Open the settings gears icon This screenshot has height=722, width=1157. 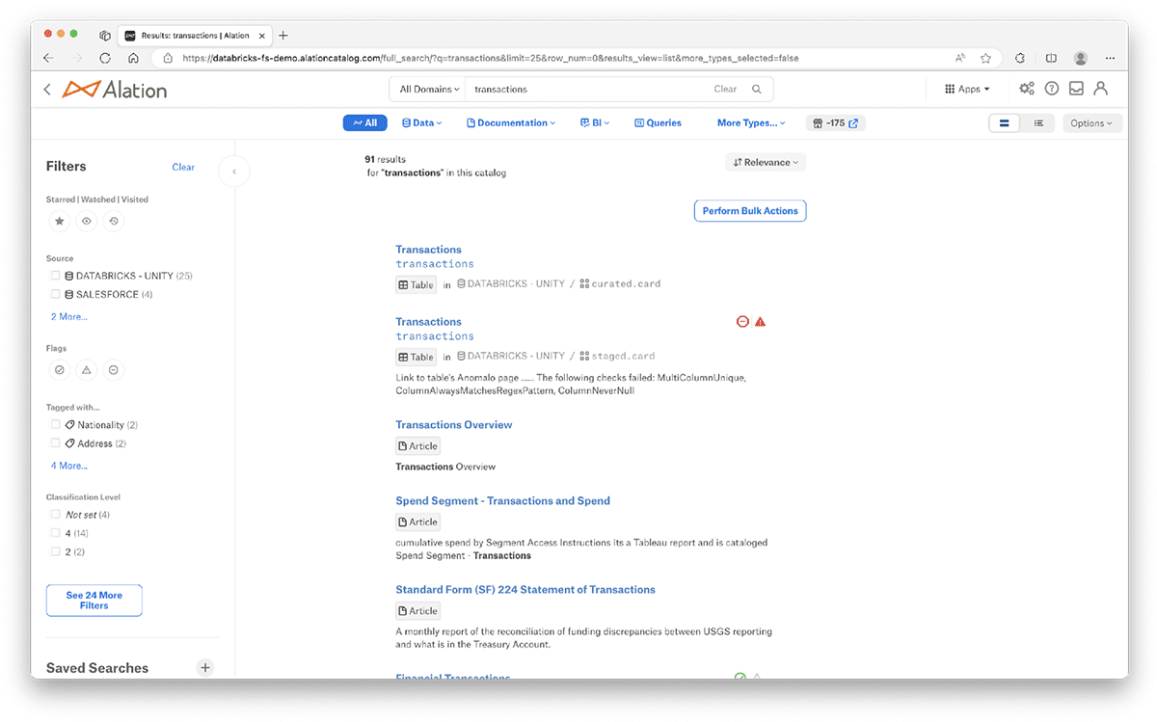click(1027, 89)
